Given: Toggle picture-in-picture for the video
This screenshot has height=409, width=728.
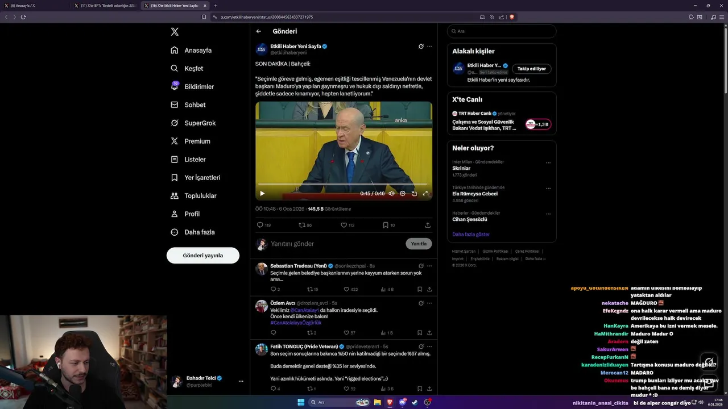Looking at the screenshot, I should click(414, 193).
